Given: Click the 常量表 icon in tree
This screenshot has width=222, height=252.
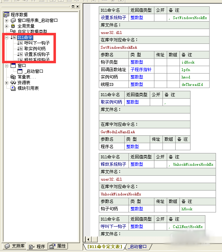Looking at the screenshot, I should tap(13, 77).
